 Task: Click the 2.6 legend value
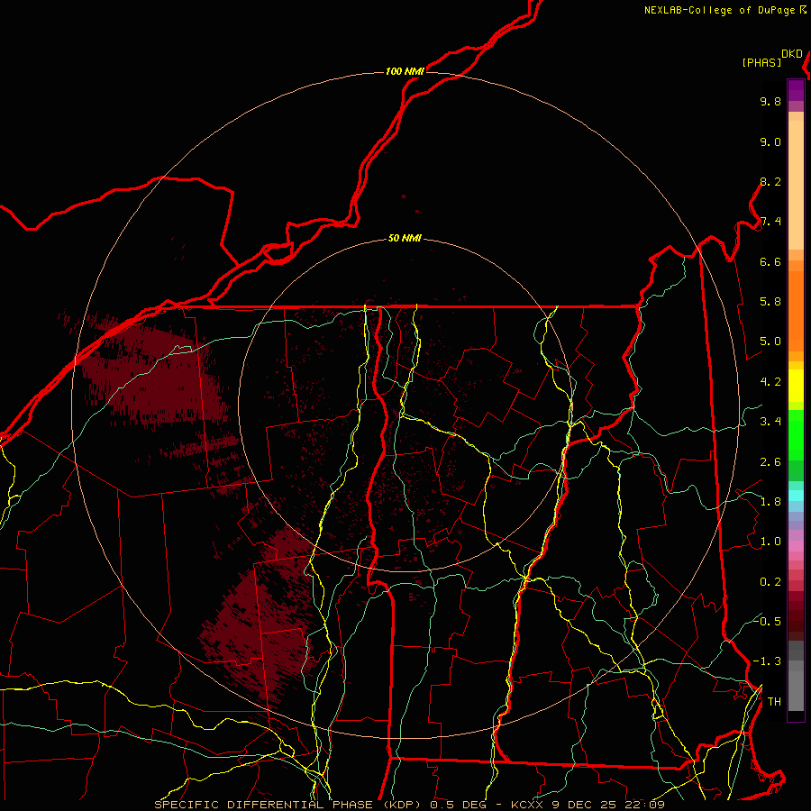[x=770, y=462]
